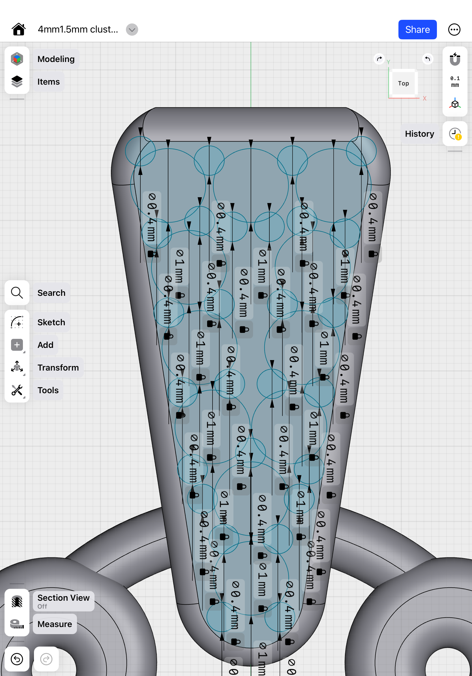Viewport: 472px width, 676px height.
Task: Click the Items label
Action: 49,82
